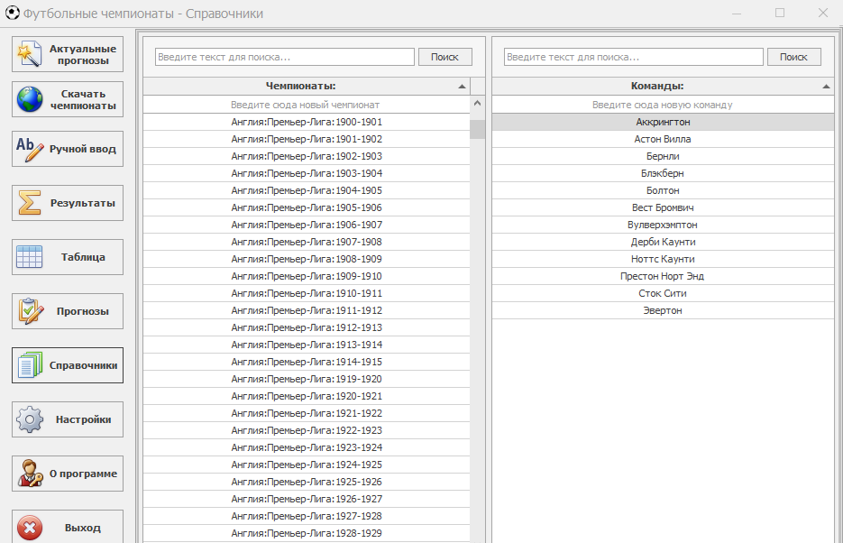
Task: Open the Результаты section
Action: 68,203
